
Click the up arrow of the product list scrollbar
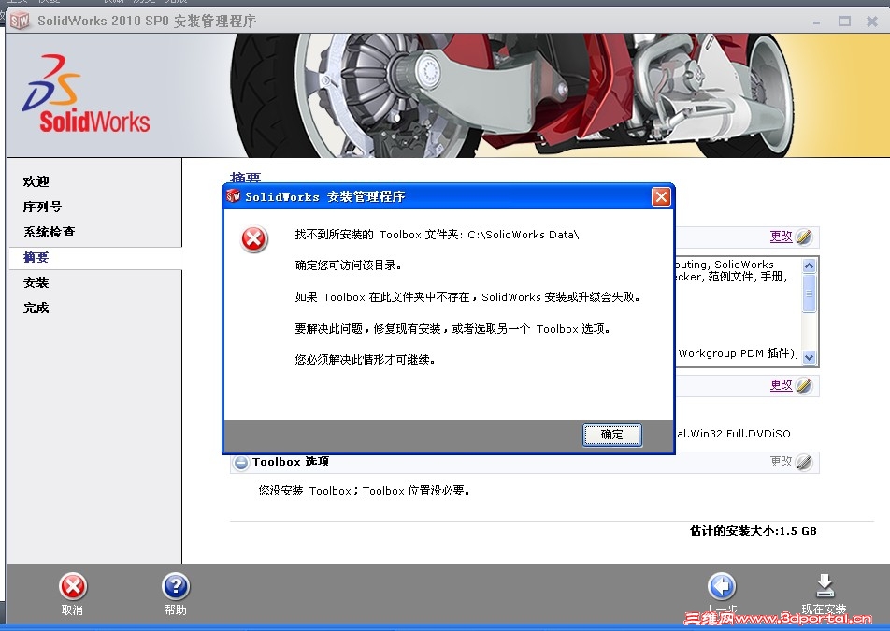click(x=810, y=265)
